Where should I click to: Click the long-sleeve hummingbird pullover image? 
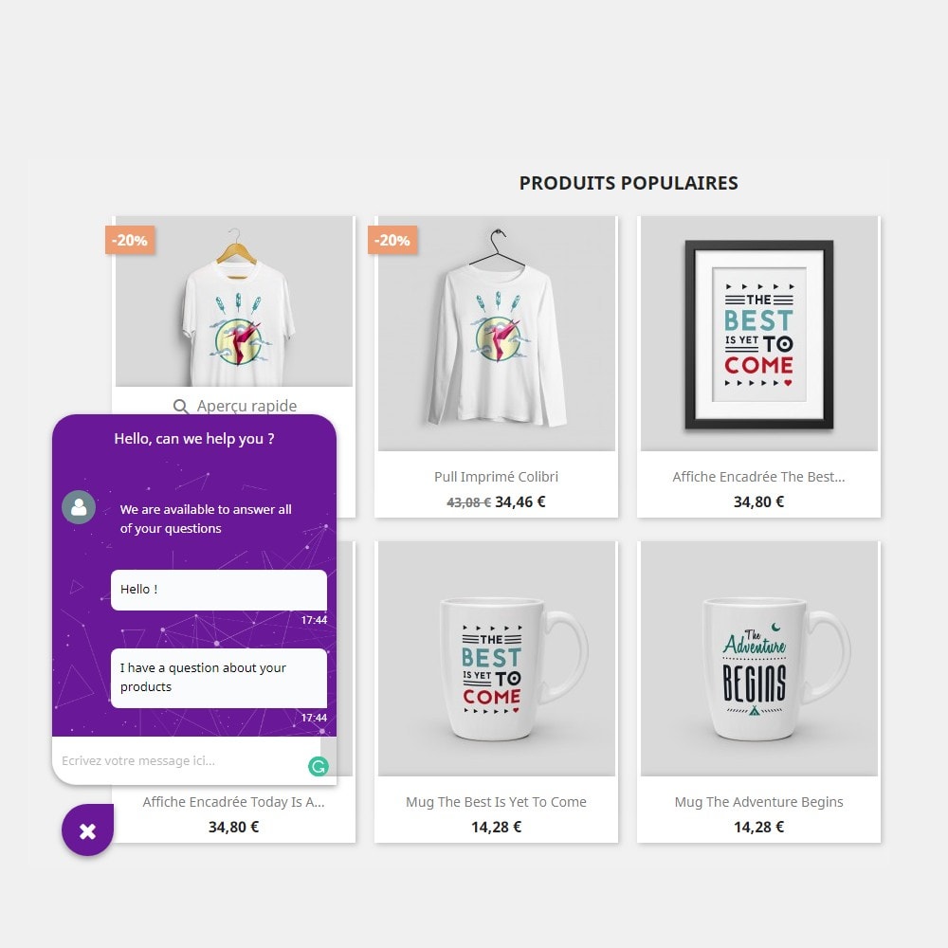[x=497, y=333]
